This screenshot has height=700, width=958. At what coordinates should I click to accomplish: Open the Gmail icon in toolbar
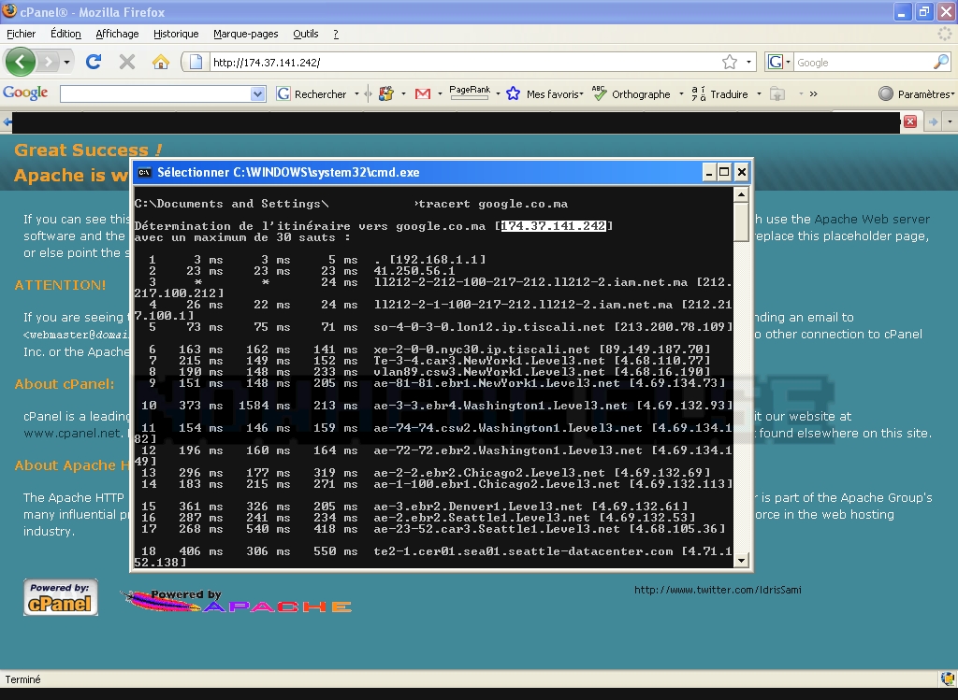click(423, 94)
